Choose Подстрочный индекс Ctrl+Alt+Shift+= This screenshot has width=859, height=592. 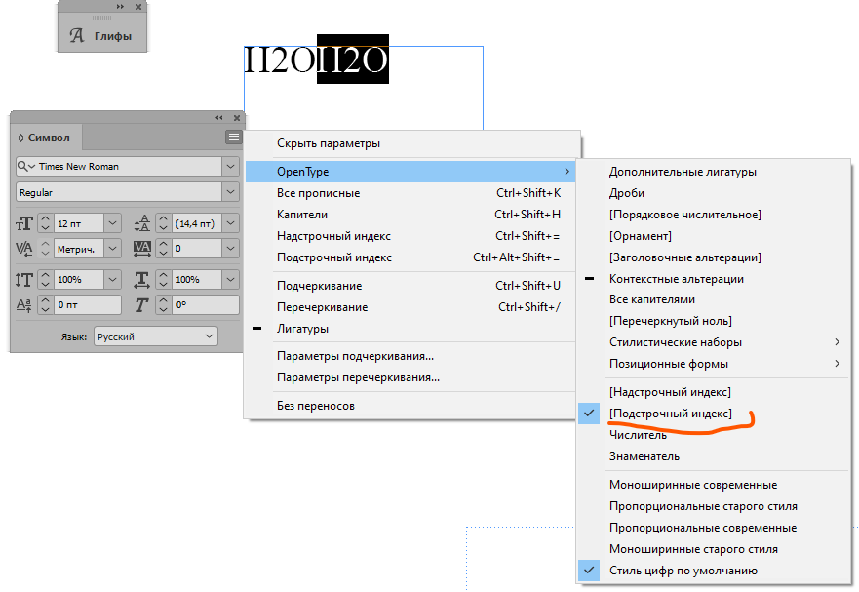click(411, 257)
